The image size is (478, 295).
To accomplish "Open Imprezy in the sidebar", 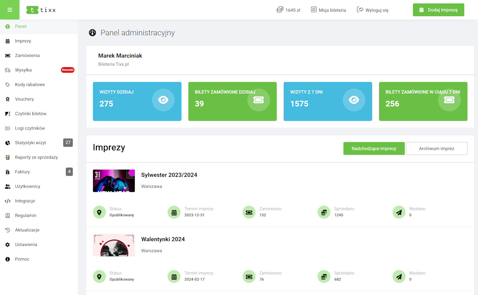I will click(x=23, y=41).
